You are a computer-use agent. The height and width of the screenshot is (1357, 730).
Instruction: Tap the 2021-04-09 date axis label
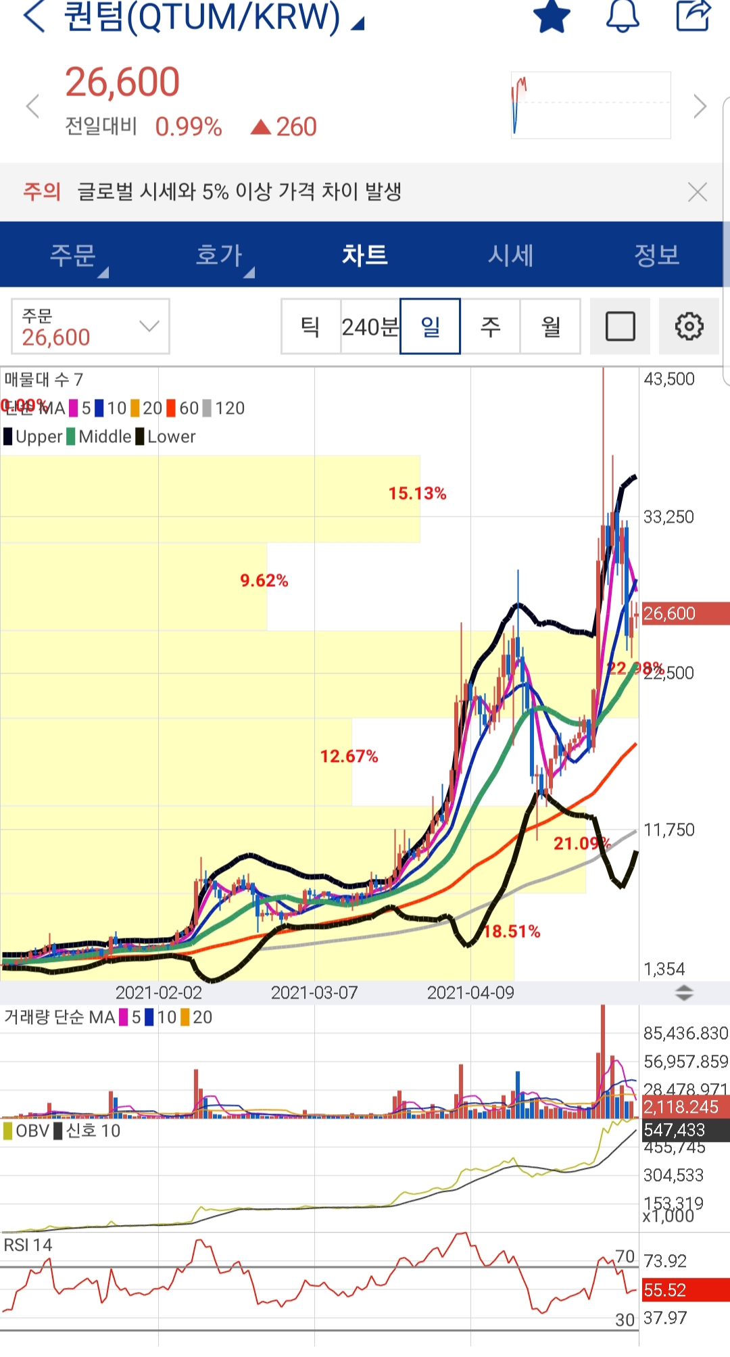coord(470,993)
